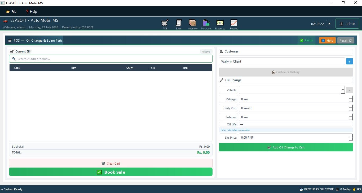Open the Sales receipt icon
362x193 pixels.
pyautogui.click(x=179, y=24)
